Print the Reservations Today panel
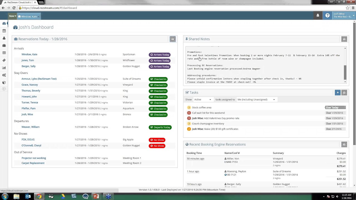Viewport: 356px width, 200px height. click(172, 39)
